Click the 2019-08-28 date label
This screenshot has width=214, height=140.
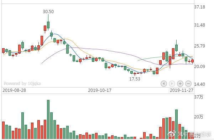coord(14,90)
